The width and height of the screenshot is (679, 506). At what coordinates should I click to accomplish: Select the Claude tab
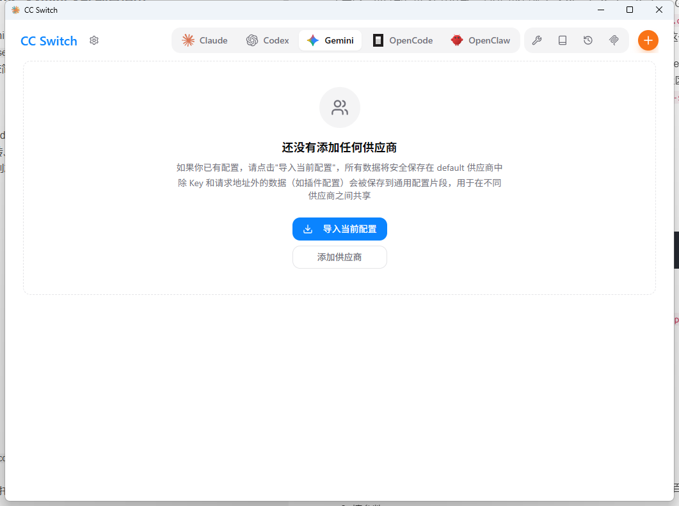coord(205,40)
